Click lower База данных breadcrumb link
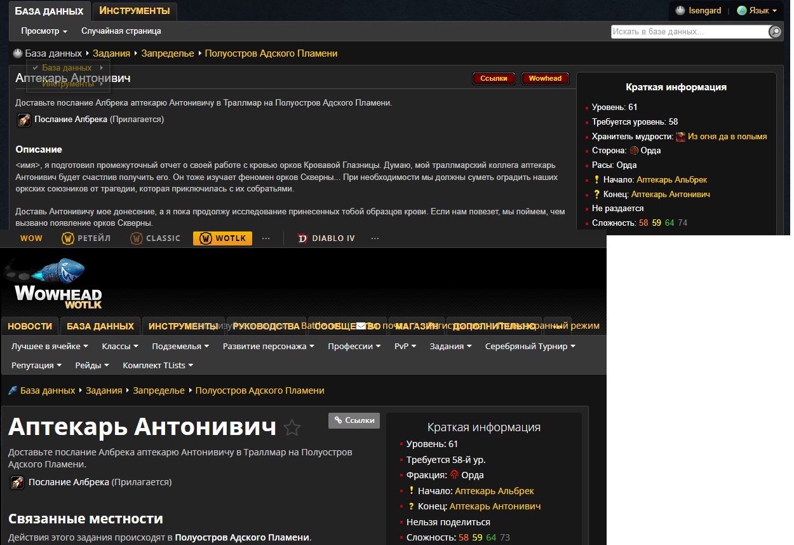 pos(48,390)
